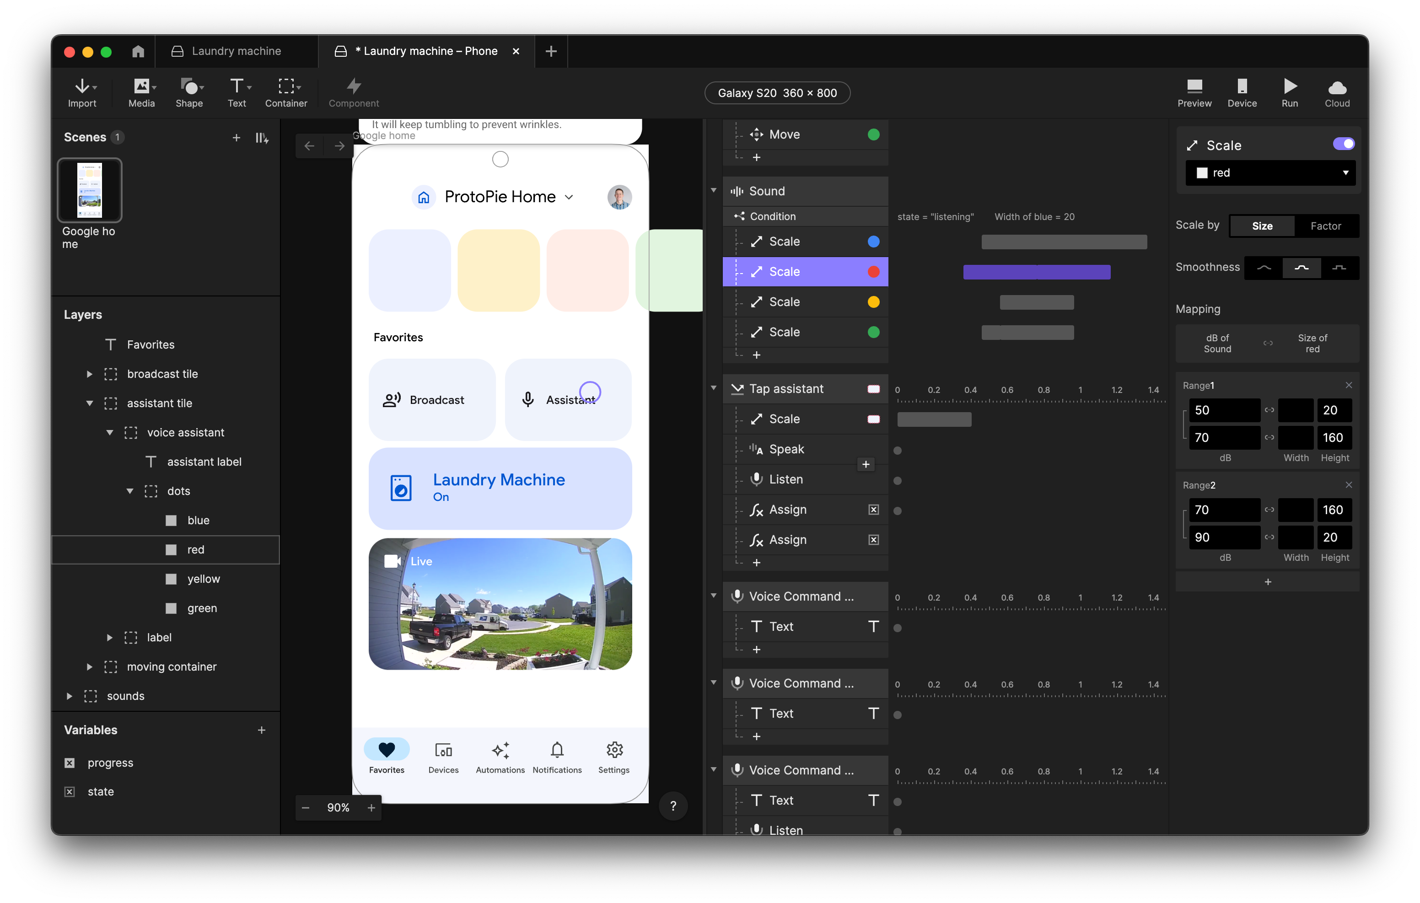Click the Add Range button below Range2
Viewport: 1420px width, 903px height.
coord(1268,581)
